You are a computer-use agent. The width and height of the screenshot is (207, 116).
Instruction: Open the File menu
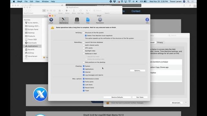(x=26, y=1)
